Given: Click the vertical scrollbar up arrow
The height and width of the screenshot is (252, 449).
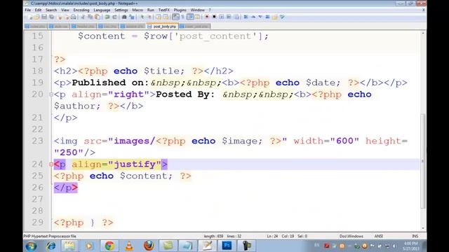Looking at the screenshot, I should (423, 34).
